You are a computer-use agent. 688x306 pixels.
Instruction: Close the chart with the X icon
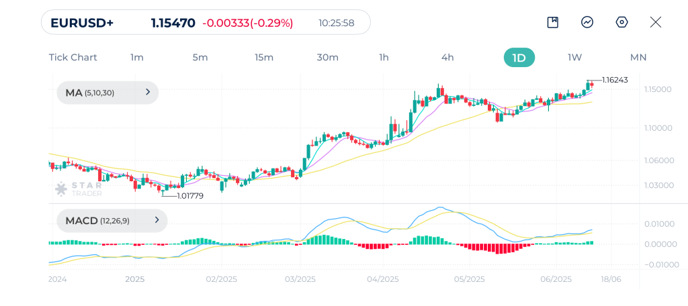click(x=656, y=22)
